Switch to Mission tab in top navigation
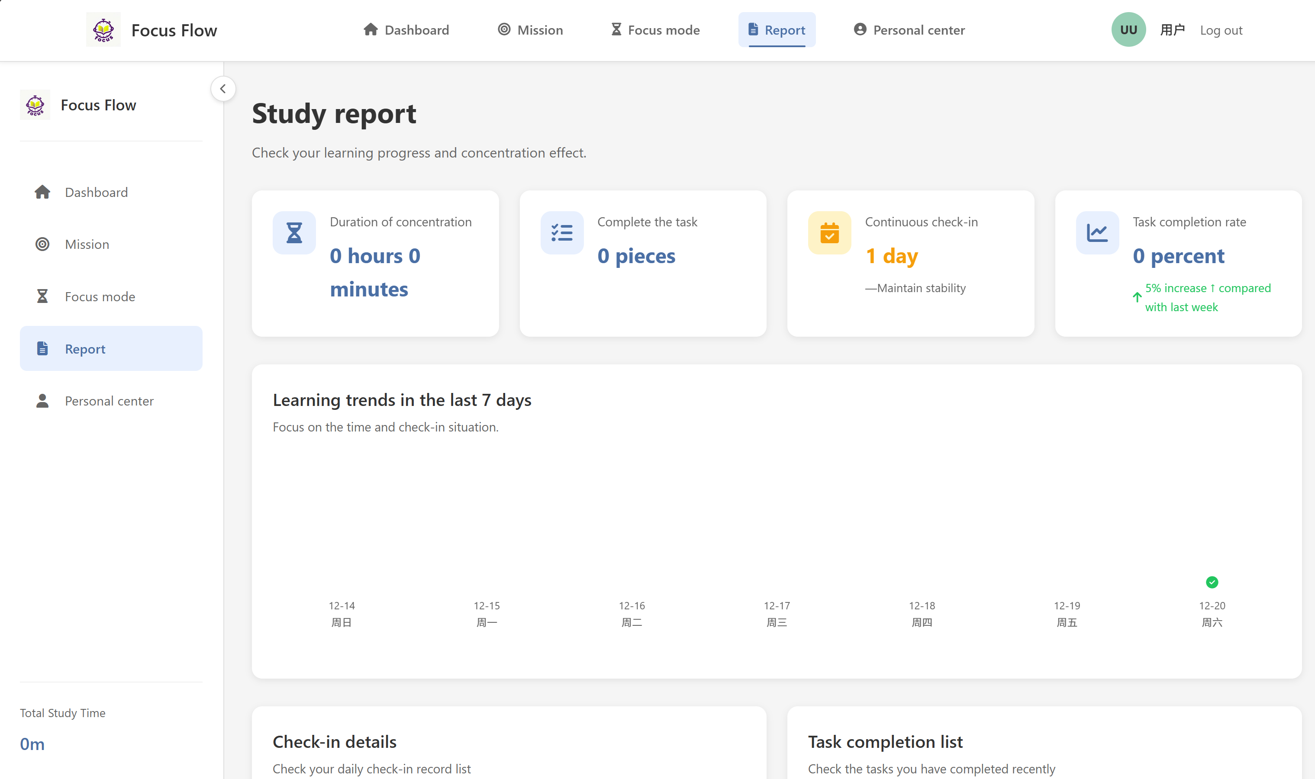1315x779 pixels. tap(530, 30)
